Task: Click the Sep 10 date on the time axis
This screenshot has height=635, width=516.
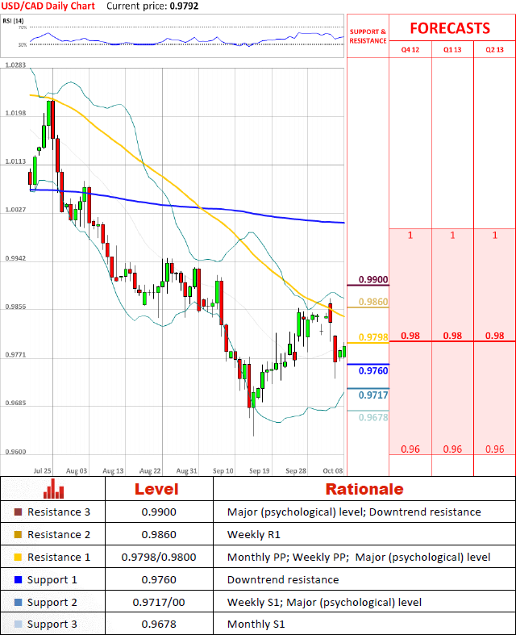Action: pos(223,470)
